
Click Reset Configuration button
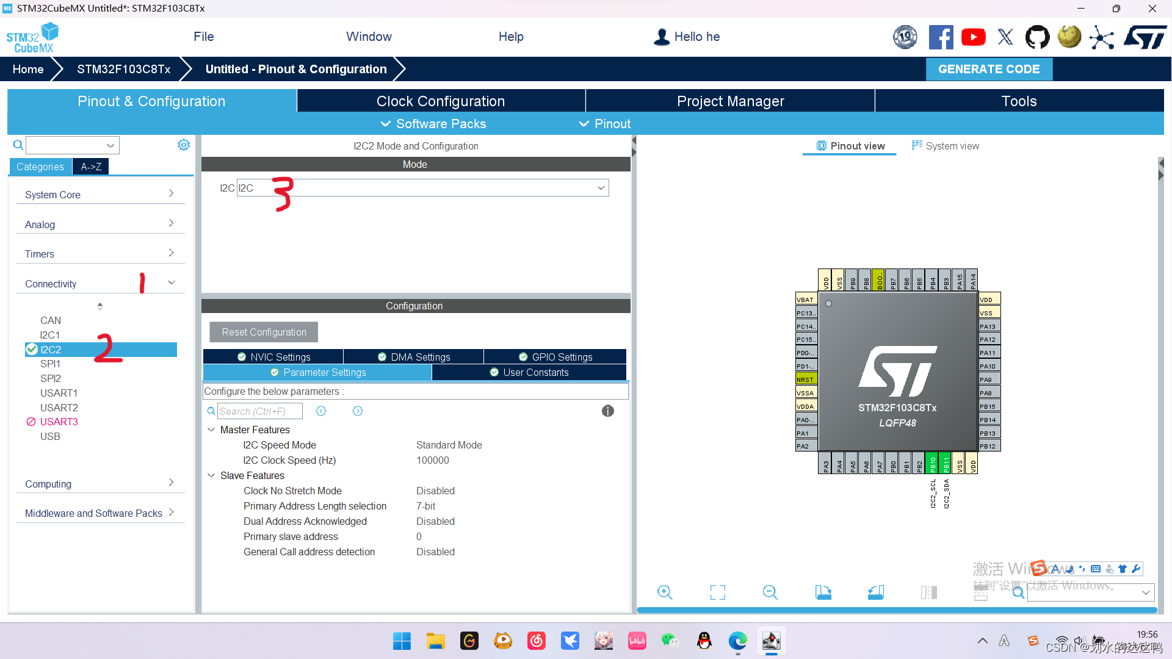pyautogui.click(x=264, y=332)
